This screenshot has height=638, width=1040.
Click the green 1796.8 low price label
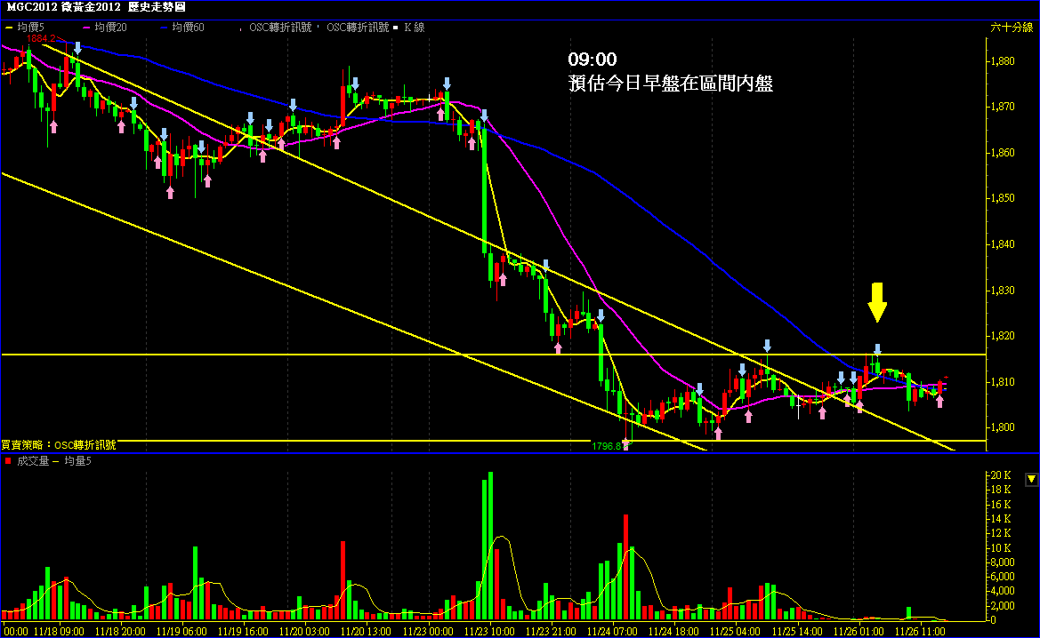point(606,447)
